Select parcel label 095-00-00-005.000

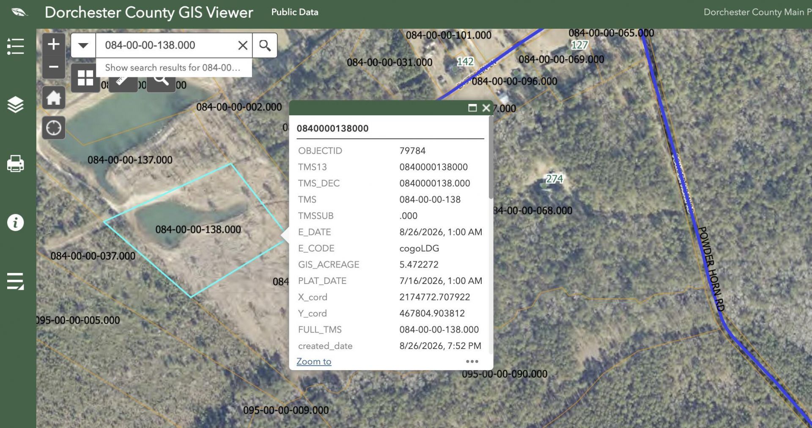pos(79,320)
